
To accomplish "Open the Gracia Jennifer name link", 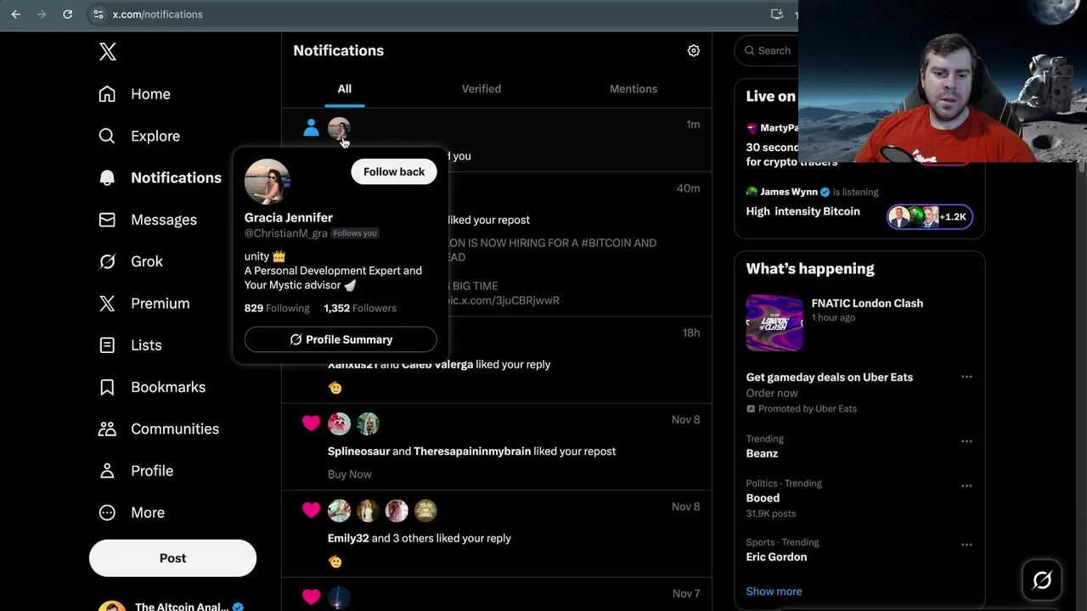I will 289,217.
